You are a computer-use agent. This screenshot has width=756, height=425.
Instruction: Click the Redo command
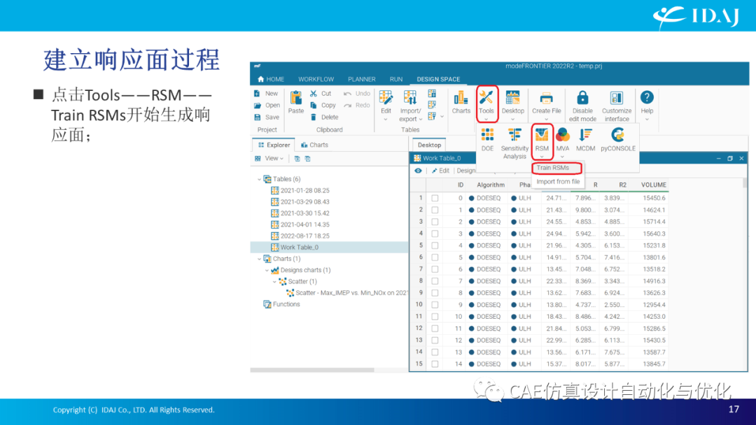[x=357, y=105]
